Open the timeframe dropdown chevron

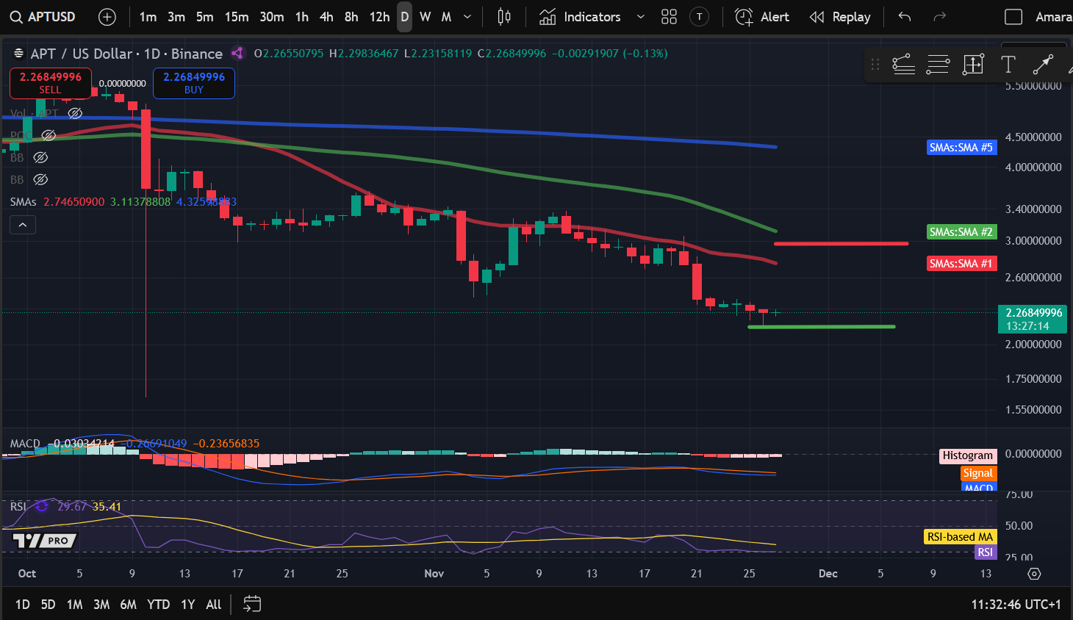pyautogui.click(x=466, y=16)
